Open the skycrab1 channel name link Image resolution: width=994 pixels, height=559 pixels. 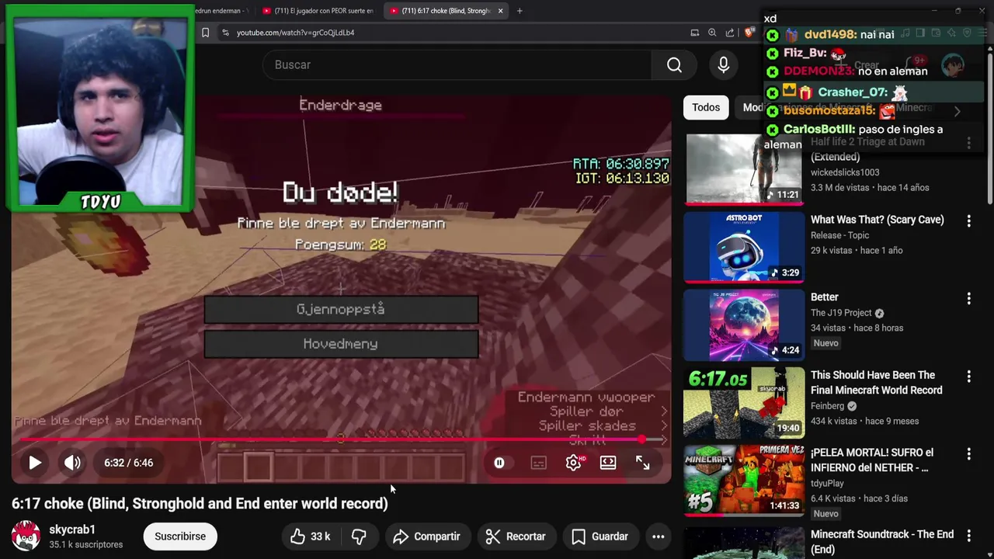coord(72,529)
